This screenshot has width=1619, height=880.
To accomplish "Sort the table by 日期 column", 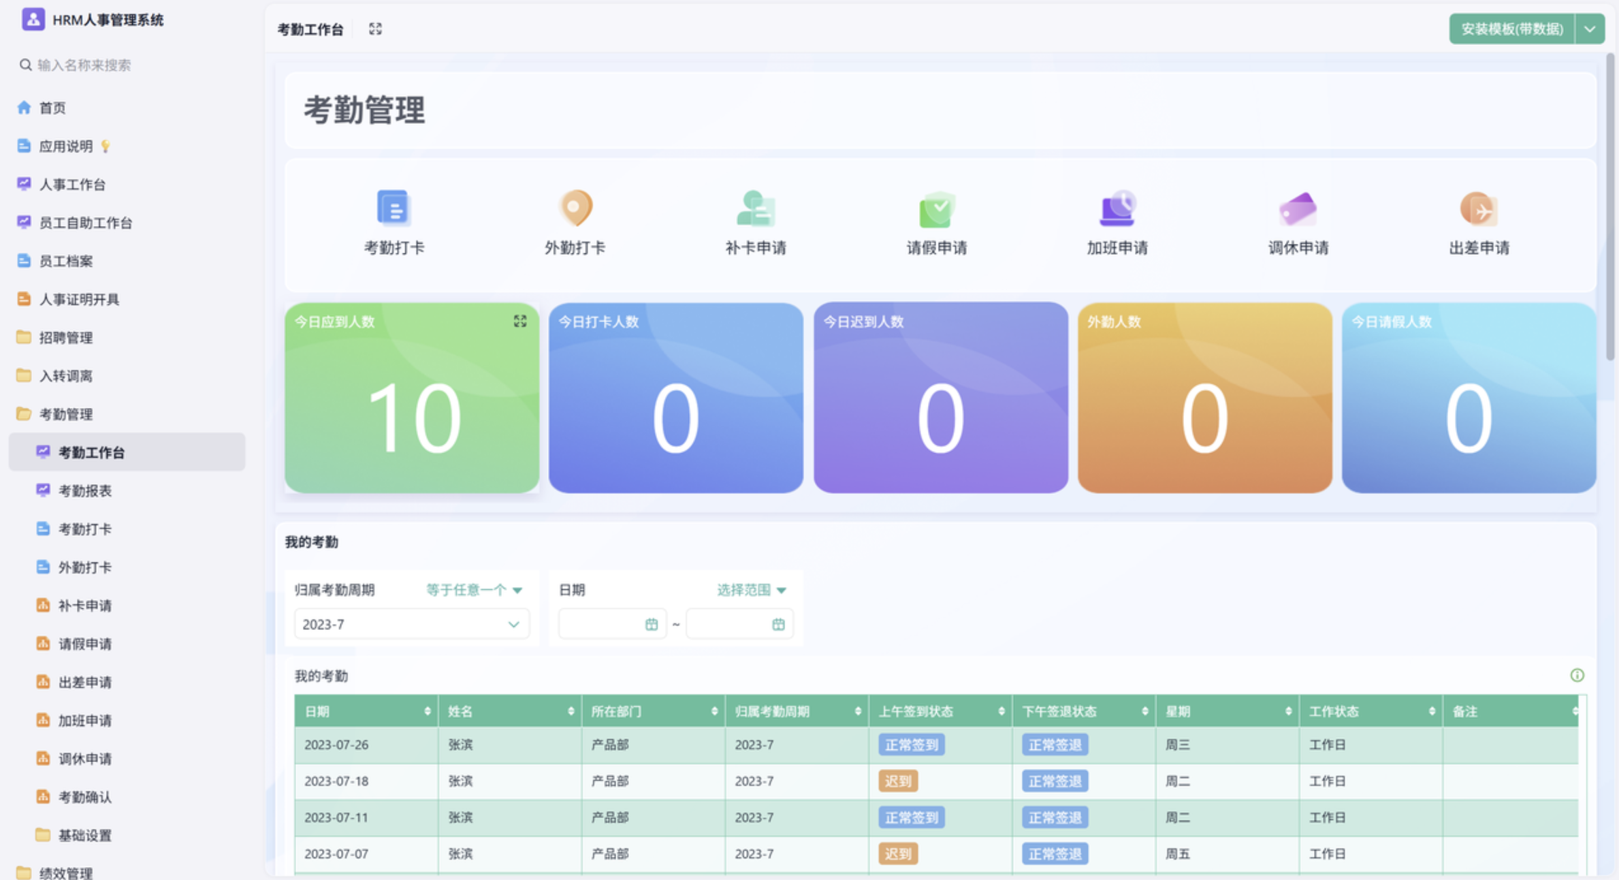I will click(427, 712).
